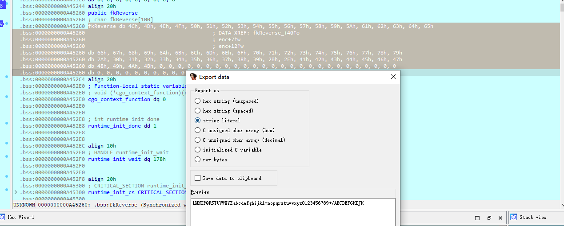Select hex string (unspaced) export option
This screenshot has height=226, width=564.
pyautogui.click(x=198, y=101)
